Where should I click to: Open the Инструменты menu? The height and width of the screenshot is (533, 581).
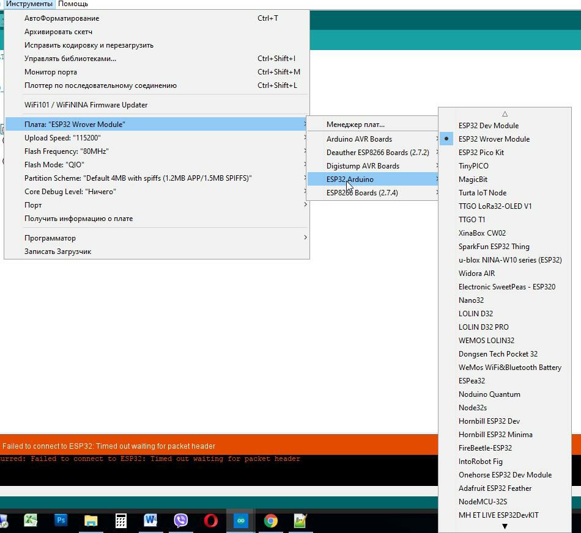29,4
